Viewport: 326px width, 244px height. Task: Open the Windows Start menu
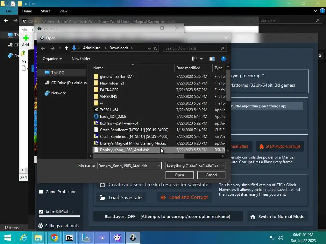(x=8, y=238)
